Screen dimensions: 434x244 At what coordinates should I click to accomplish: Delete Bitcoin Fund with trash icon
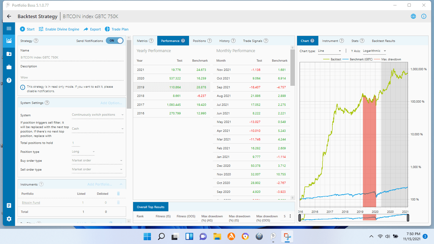(x=119, y=202)
